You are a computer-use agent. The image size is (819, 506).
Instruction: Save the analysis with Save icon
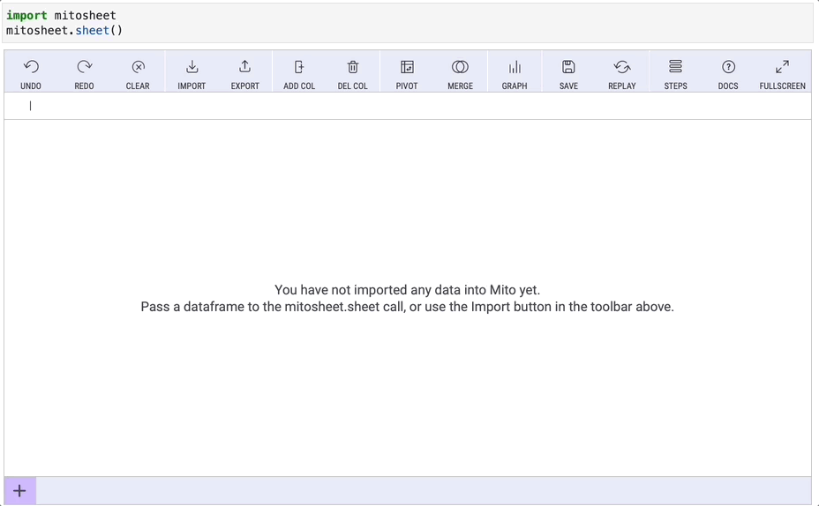click(568, 67)
